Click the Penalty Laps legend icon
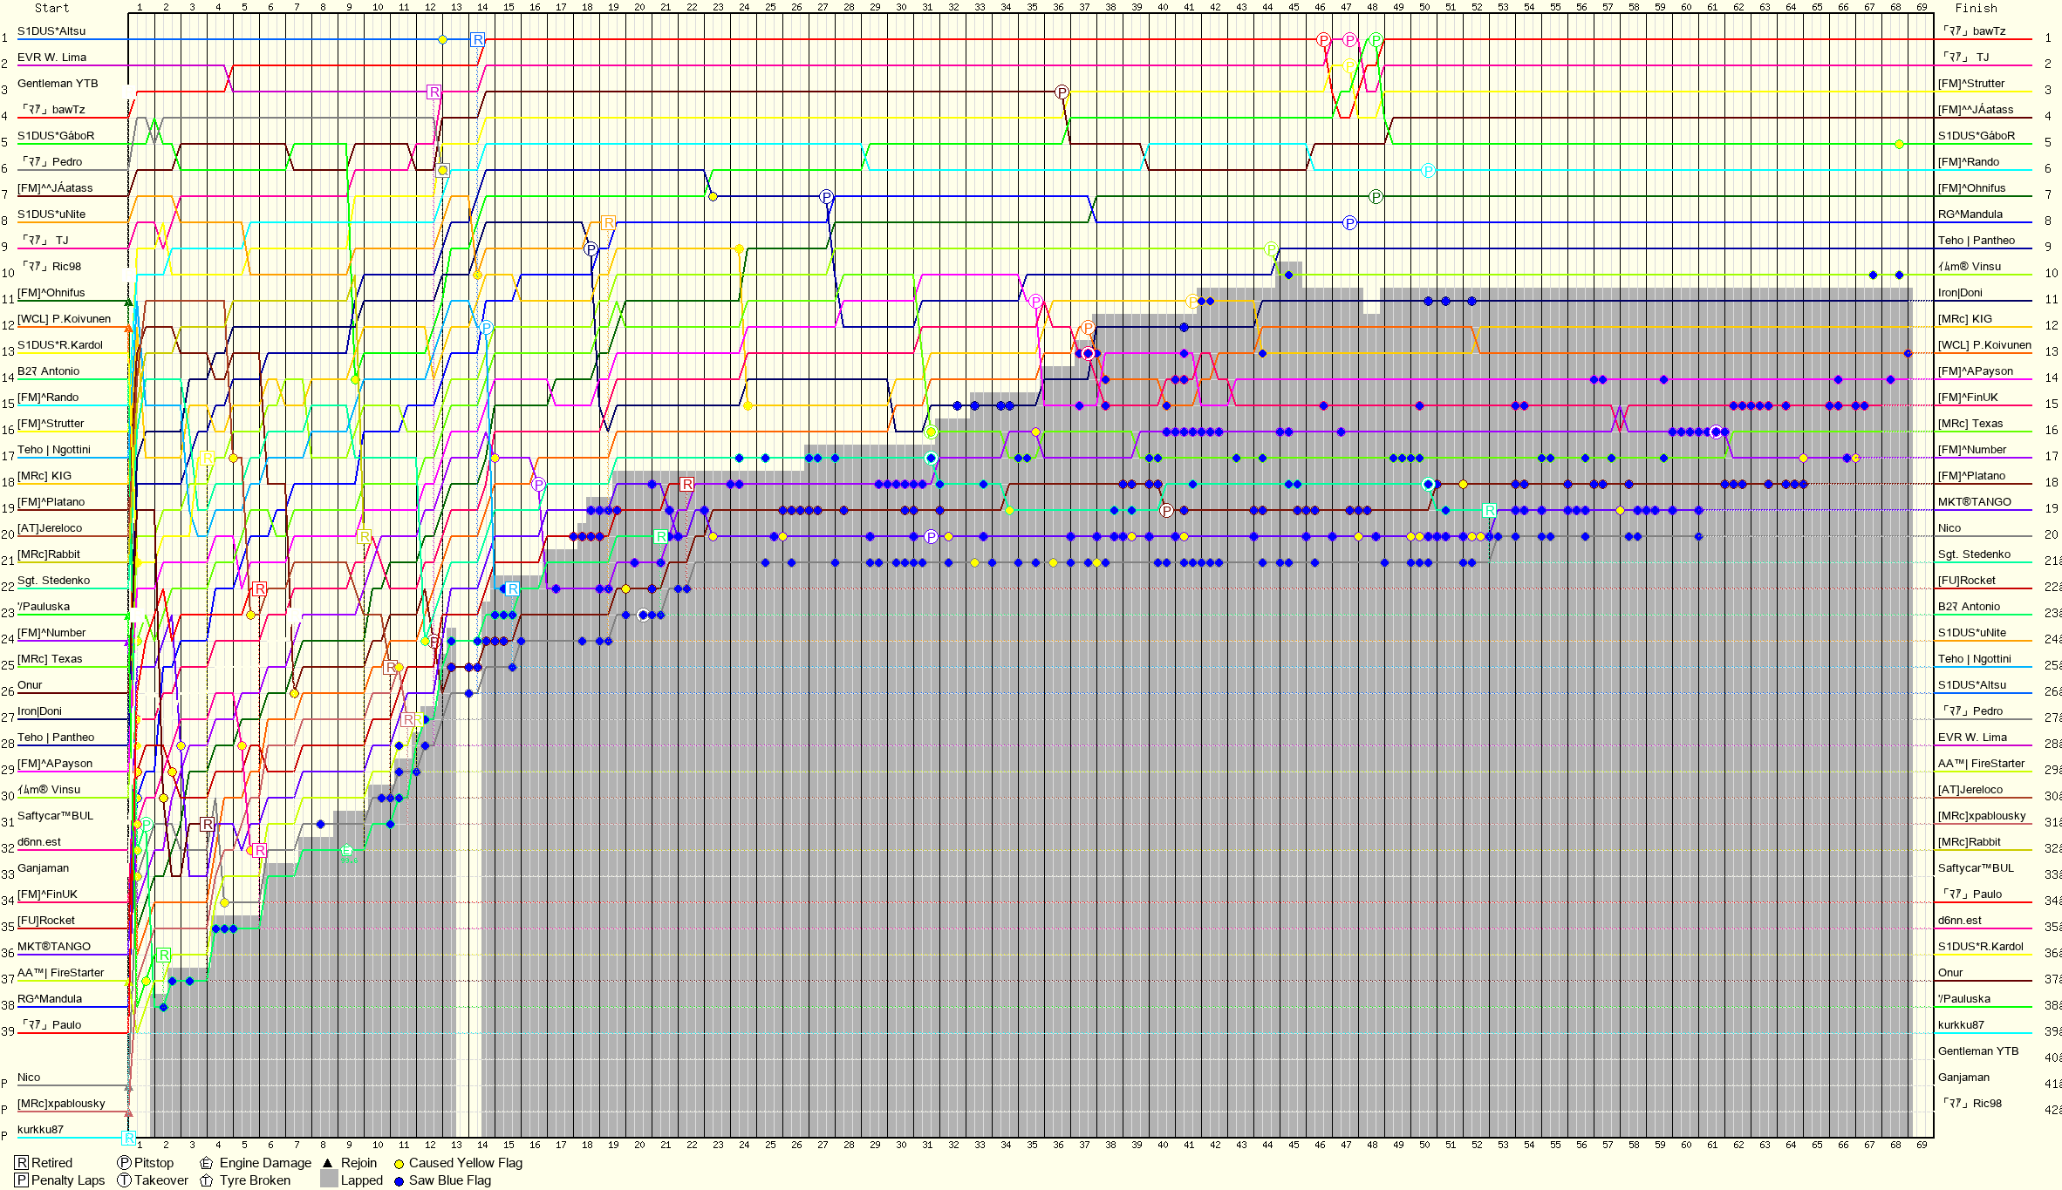 22,1180
